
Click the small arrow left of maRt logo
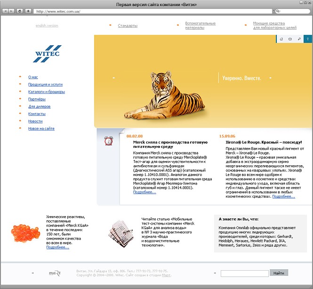pos(33,273)
